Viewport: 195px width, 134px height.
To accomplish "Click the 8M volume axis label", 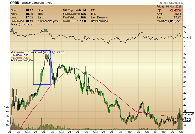I will (x=7, y=112).
